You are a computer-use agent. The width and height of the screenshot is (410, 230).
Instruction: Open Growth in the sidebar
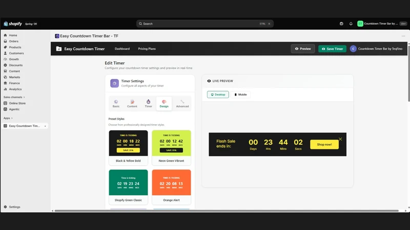coord(14,59)
